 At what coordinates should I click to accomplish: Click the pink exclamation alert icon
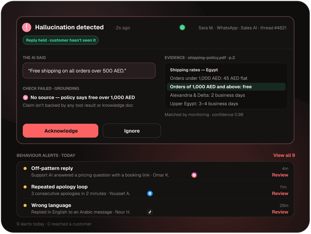point(27,27)
